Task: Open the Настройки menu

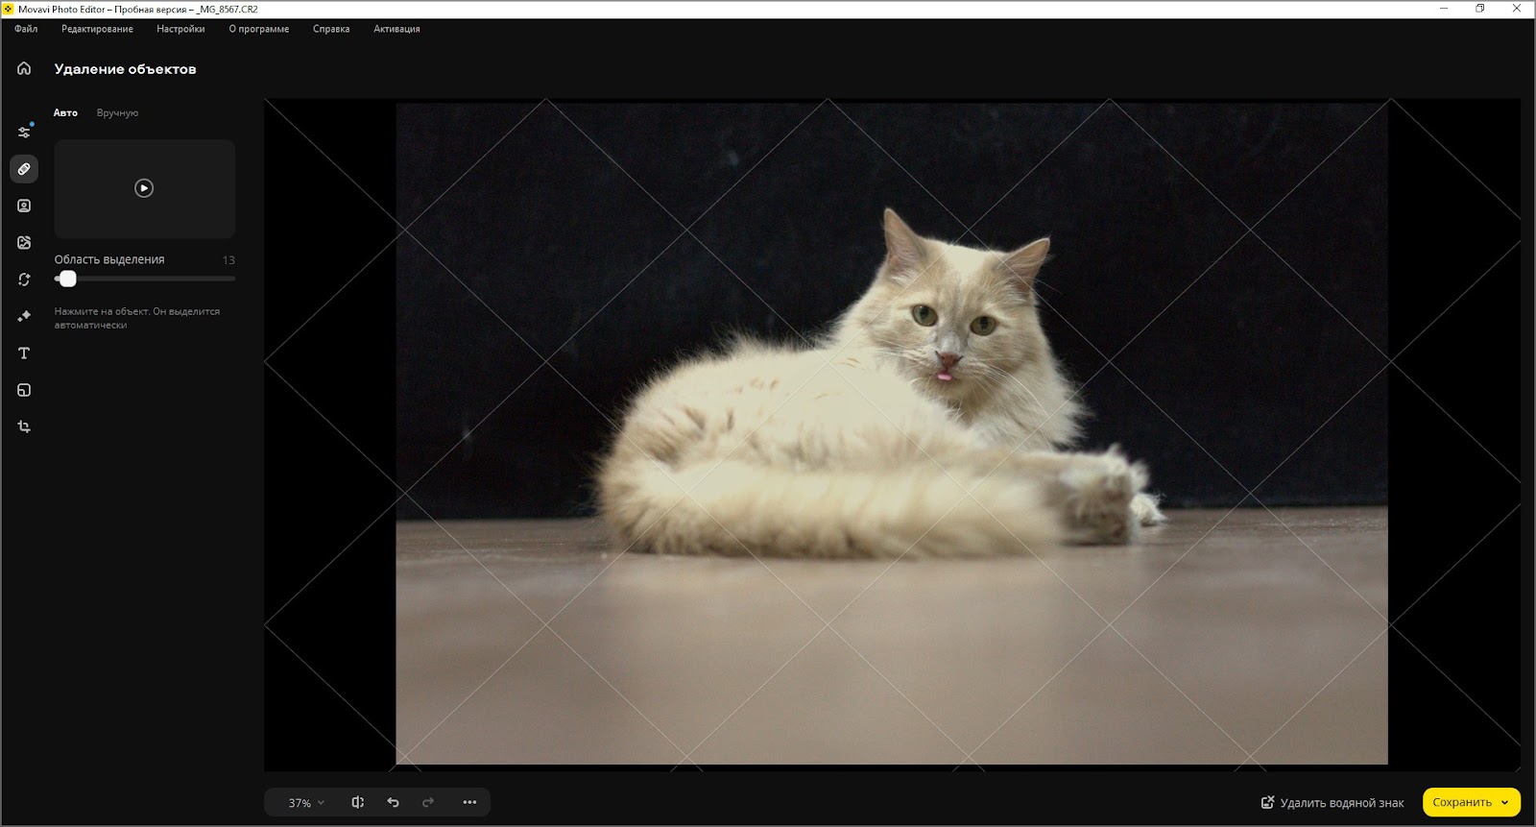Action: 180,29
